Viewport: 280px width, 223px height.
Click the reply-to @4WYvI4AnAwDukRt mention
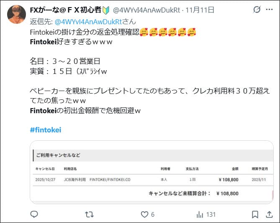(x=88, y=22)
